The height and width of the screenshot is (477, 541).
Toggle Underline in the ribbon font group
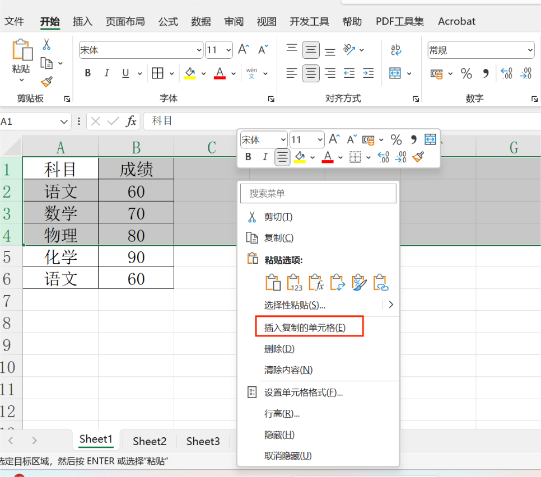coord(125,73)
